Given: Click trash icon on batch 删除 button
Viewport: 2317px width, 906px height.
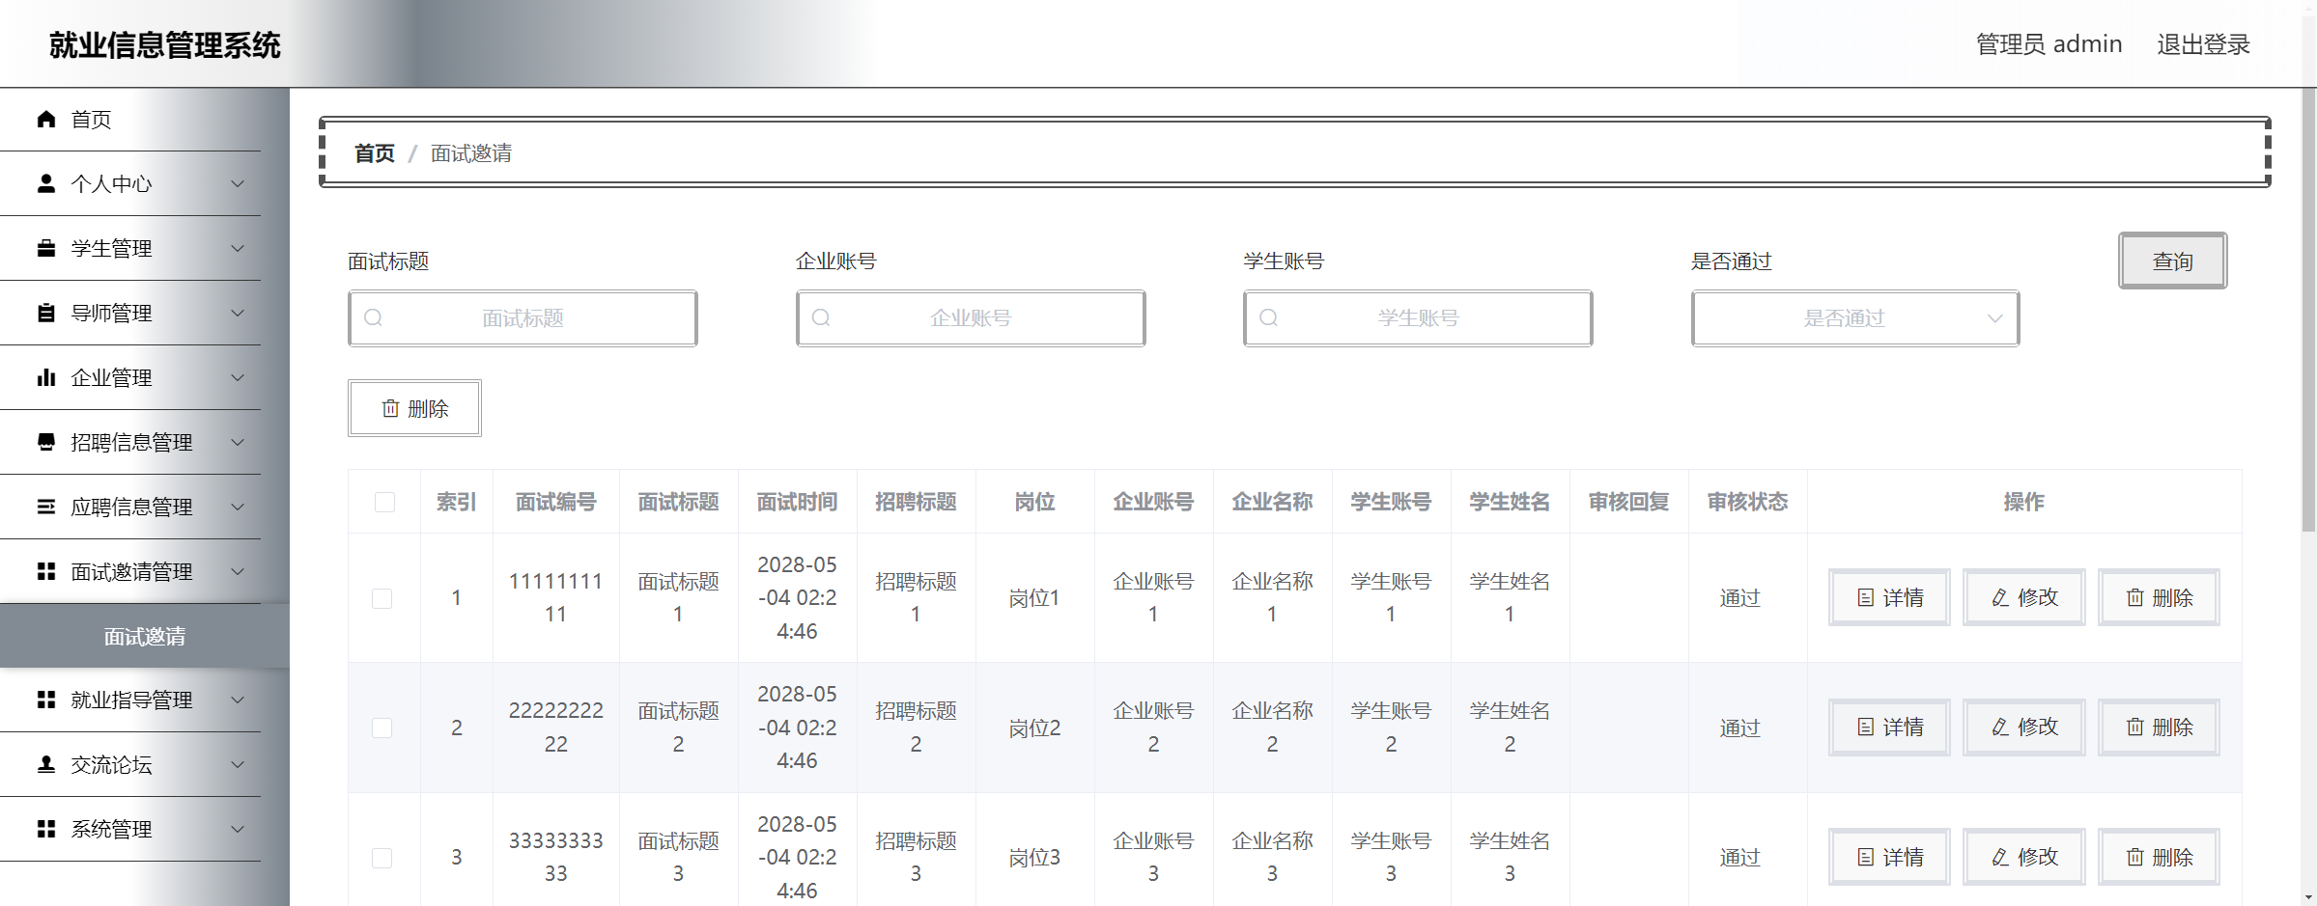Looking at the screenshot, I should tap(390, 408).
